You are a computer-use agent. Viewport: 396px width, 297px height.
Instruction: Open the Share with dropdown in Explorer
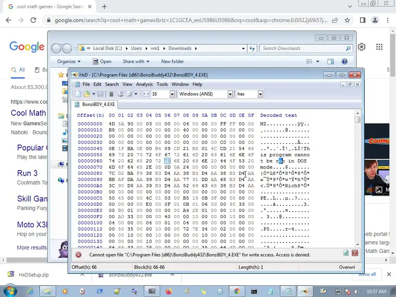tap(136, 61)
